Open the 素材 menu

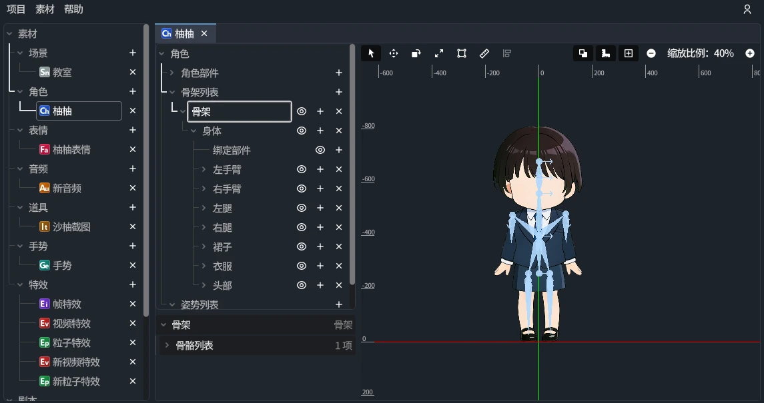tap(45, 9)
